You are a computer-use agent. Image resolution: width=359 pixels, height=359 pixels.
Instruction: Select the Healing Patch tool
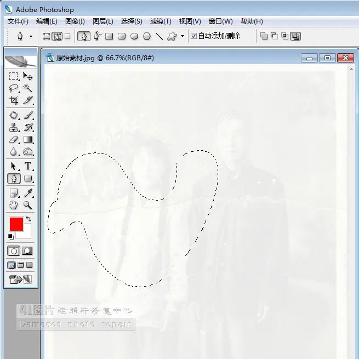pyautogui.click(x=14, y=115)
